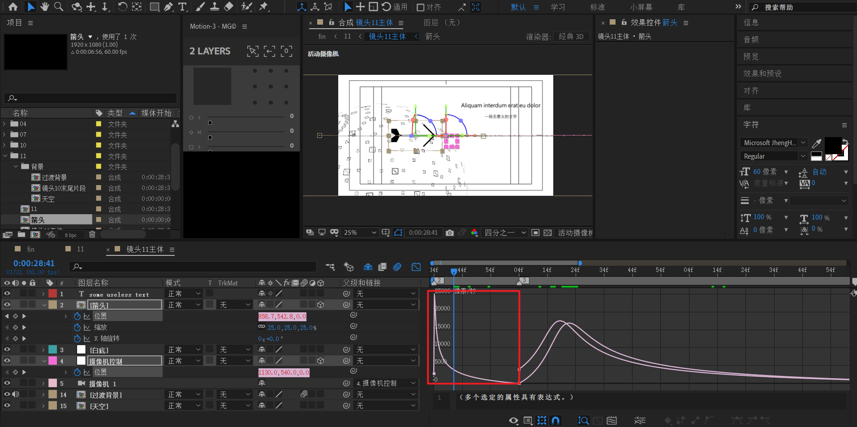Toggle visibility of 摄像机 1 layer
The width and height of the screenshot is (857, 427).
coord(7,383)
